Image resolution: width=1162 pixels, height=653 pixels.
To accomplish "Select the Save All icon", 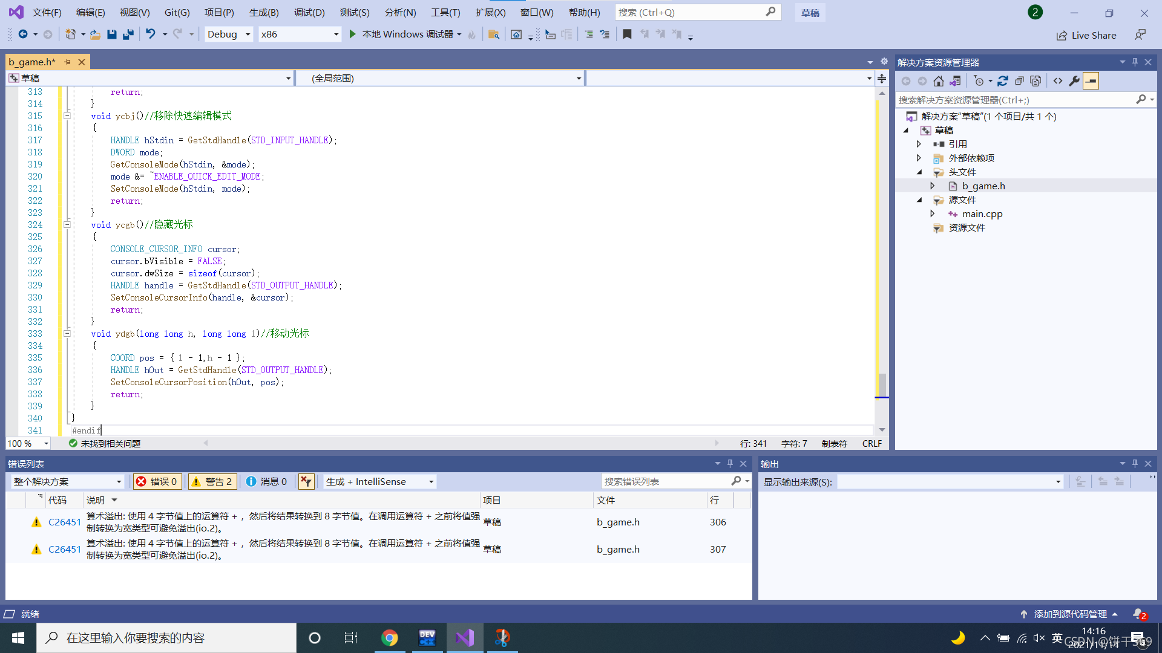I will tap(128, 34).
